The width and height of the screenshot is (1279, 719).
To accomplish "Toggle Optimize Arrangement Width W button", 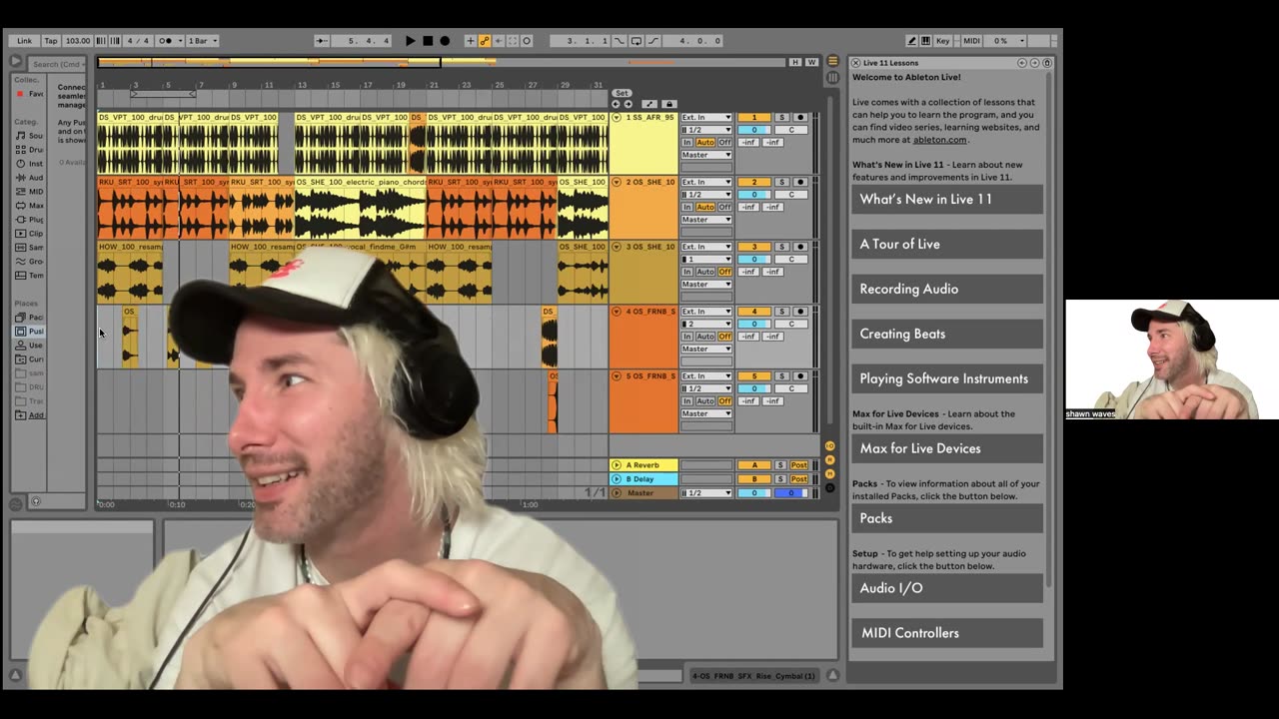I will 812,63.
